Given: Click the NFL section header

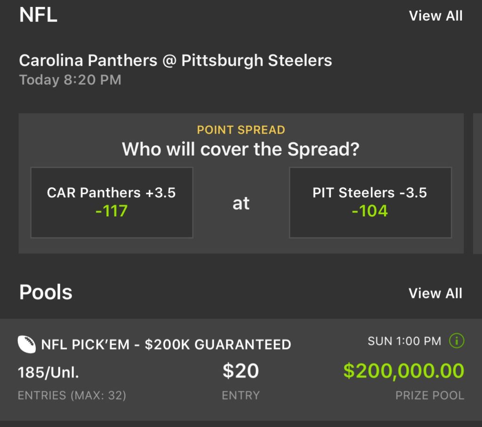Looking at the screenshot, I should [38, 15].
